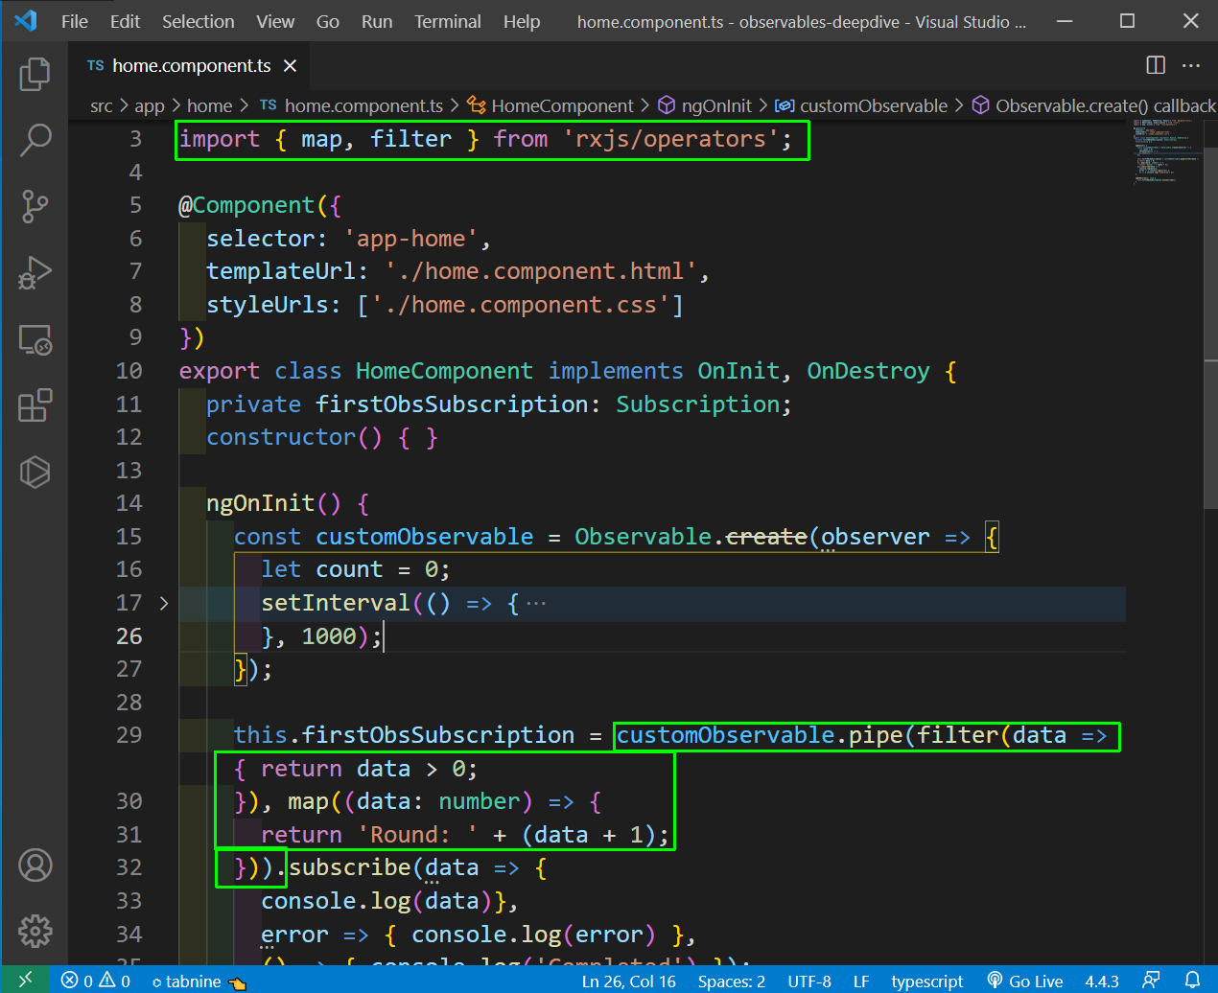Click the green remote window indicator

25,980
